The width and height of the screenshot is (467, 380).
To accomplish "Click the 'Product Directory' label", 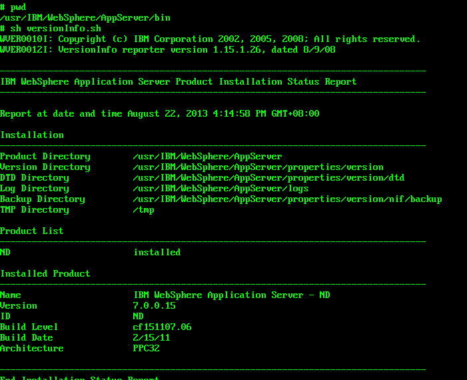I will (x=45, y=157).
